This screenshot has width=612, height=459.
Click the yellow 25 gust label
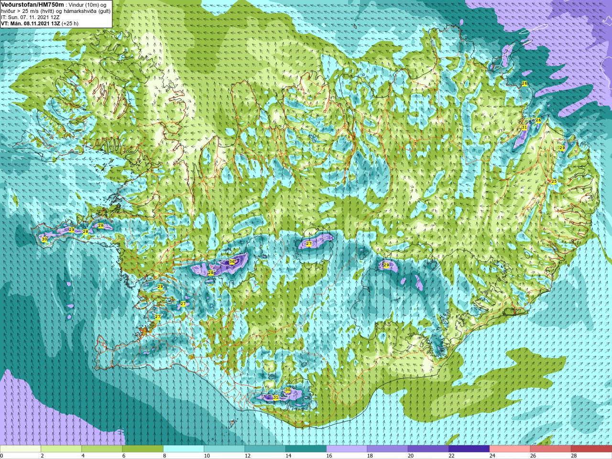click(554, 181)
